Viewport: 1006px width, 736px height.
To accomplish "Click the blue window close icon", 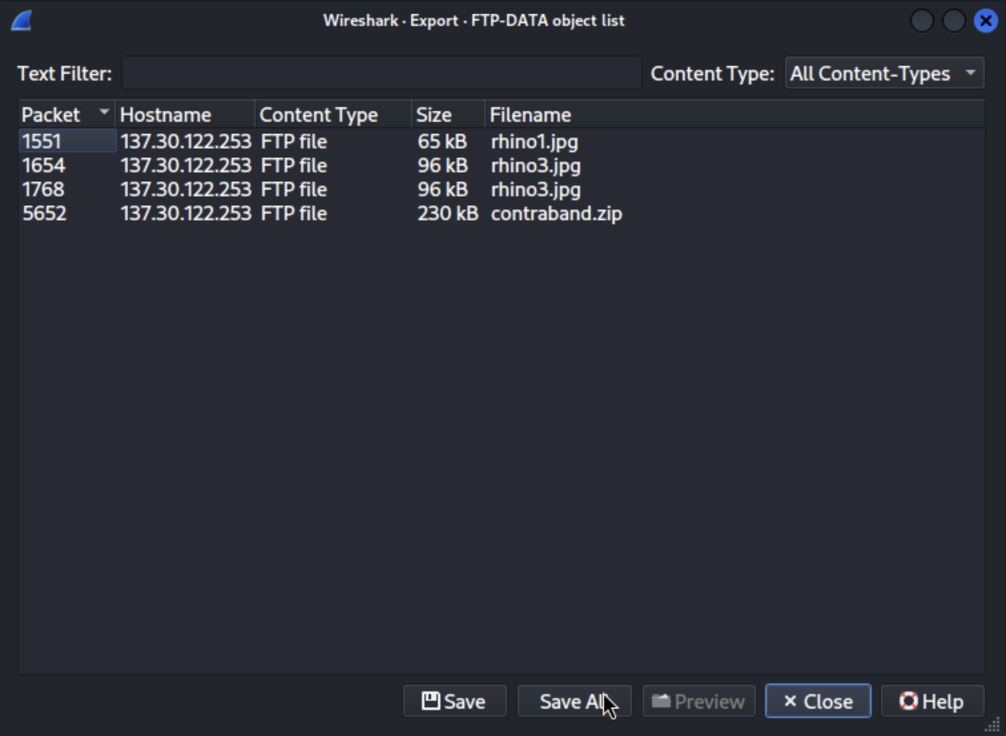I will [x=985, y=21].
